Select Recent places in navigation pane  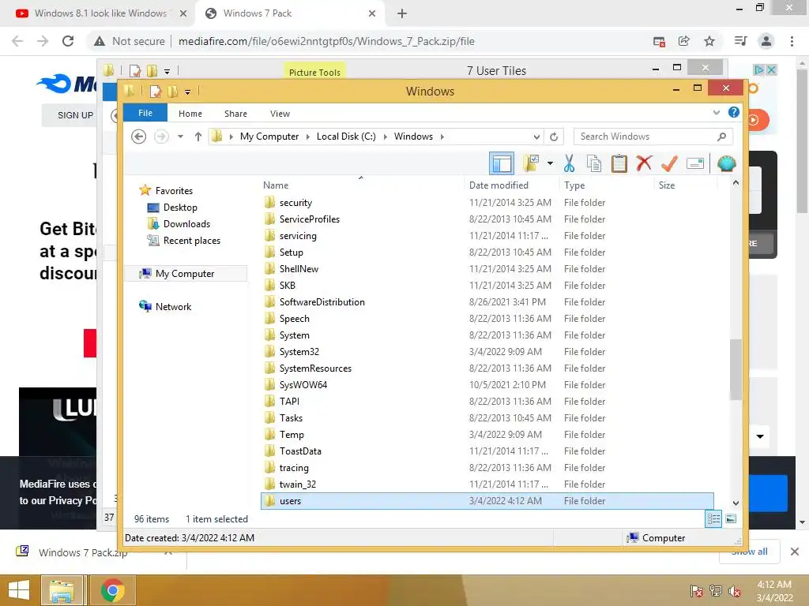pyautogui.click(x=191, y=240)
